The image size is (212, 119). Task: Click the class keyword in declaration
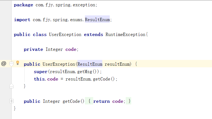[x=40, y=35]
